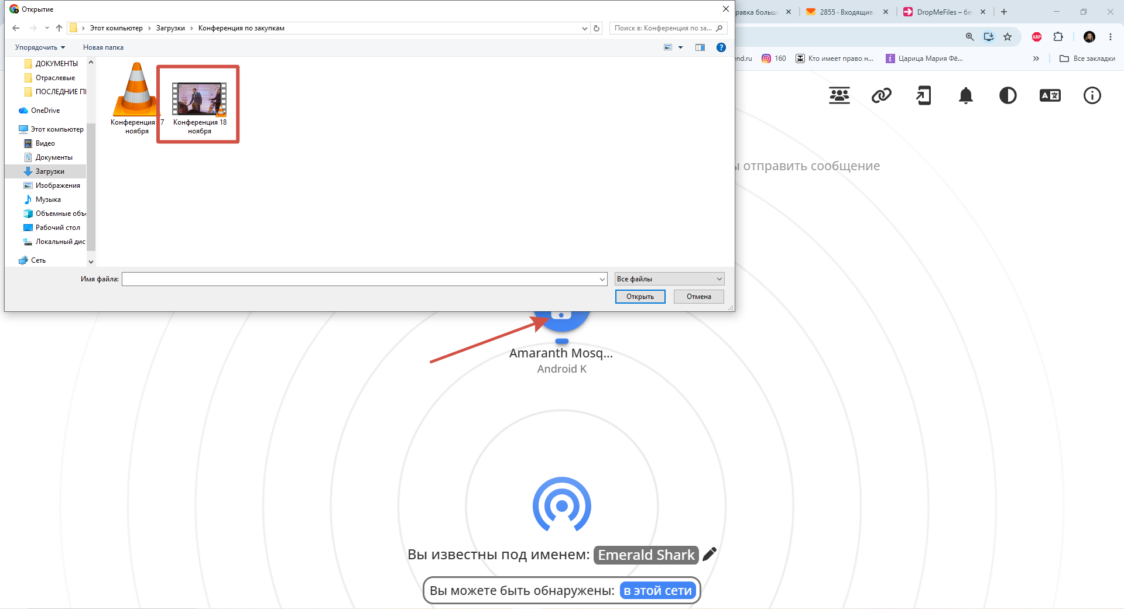The image size is (1124, 609).
Task: Click the Новая папка button
Action: (103, 47)
